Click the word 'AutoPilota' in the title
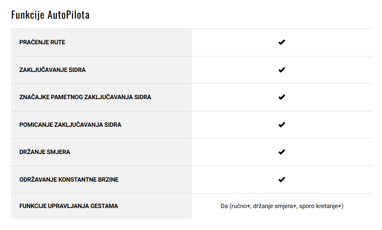This screenshot has width=382, height=230. point(68,15)
